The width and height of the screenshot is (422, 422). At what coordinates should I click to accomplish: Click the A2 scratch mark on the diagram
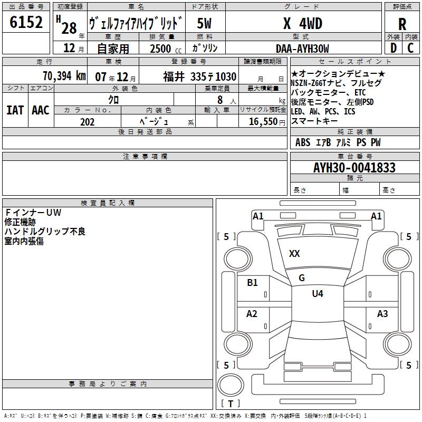pyautogui.click(x=252, y=314)
